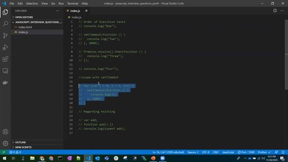The image size is (288, 162).
Task: Open Windows Start menu
Action: pos(4,158)
